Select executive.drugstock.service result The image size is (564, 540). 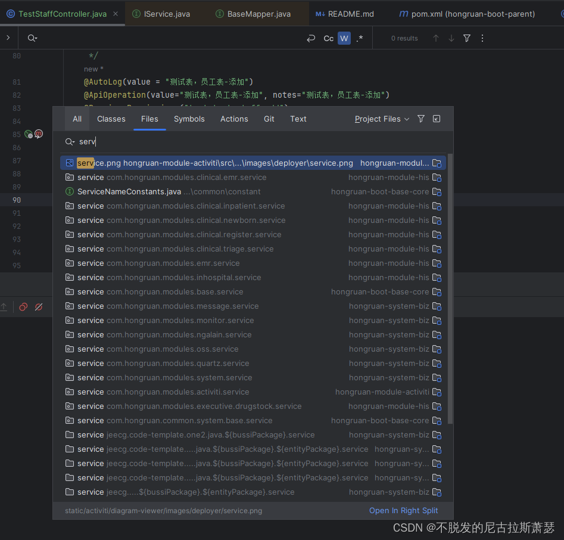click(x=253, y=406)
